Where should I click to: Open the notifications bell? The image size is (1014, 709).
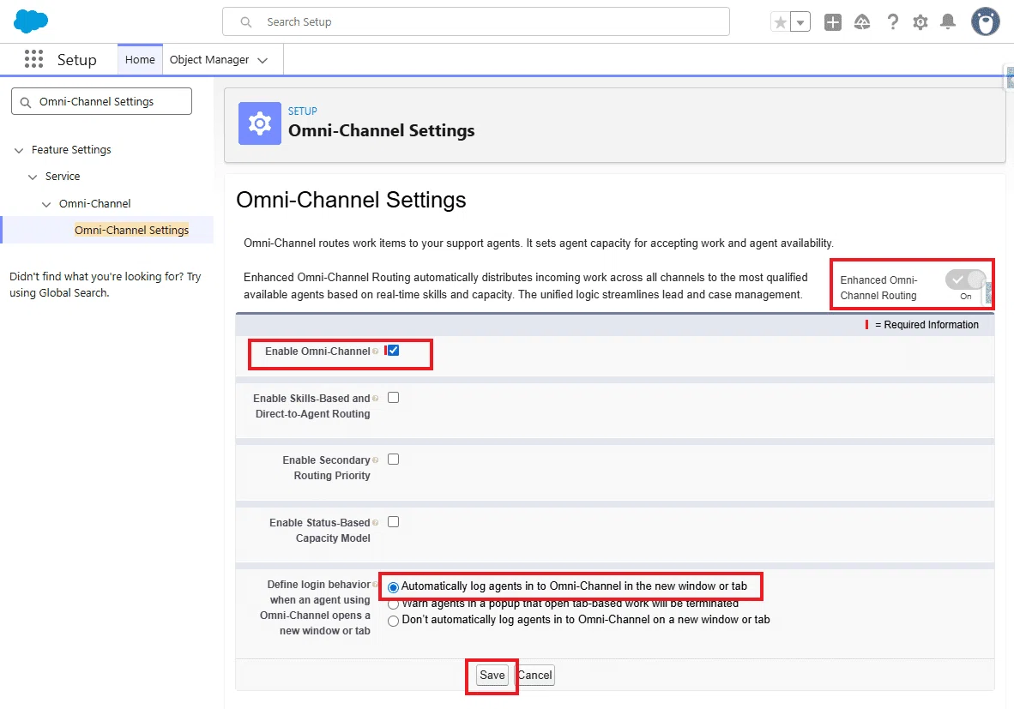(948, 22)
